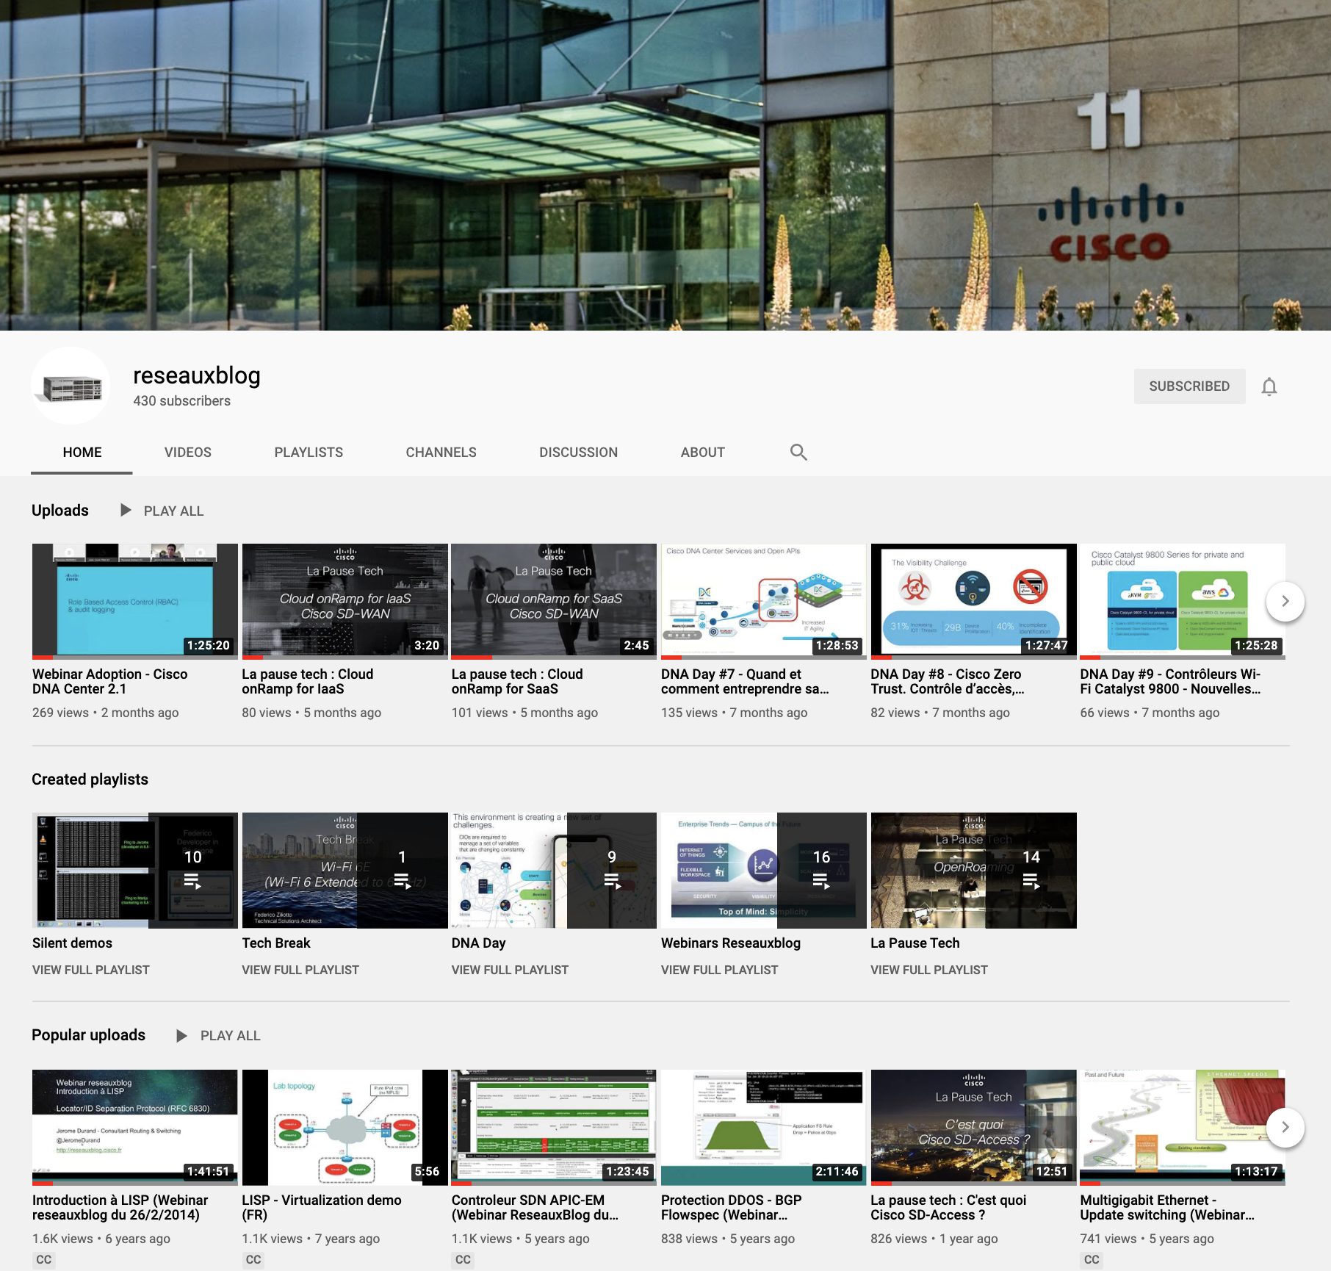Switch to the VIDEOS tab
The height and width of the screenshot is (1271, 1331).
point(188,452)
